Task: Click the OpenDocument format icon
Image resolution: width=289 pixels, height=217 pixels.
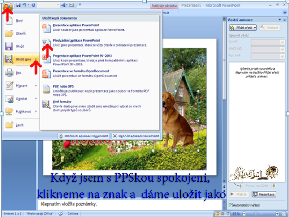Action: point(46,74)
